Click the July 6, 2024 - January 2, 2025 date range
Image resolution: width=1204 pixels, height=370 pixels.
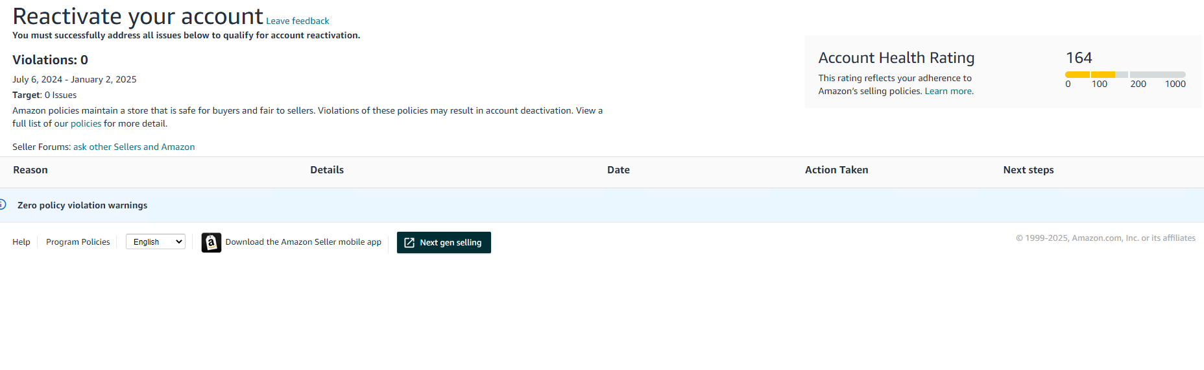[75, 79]
